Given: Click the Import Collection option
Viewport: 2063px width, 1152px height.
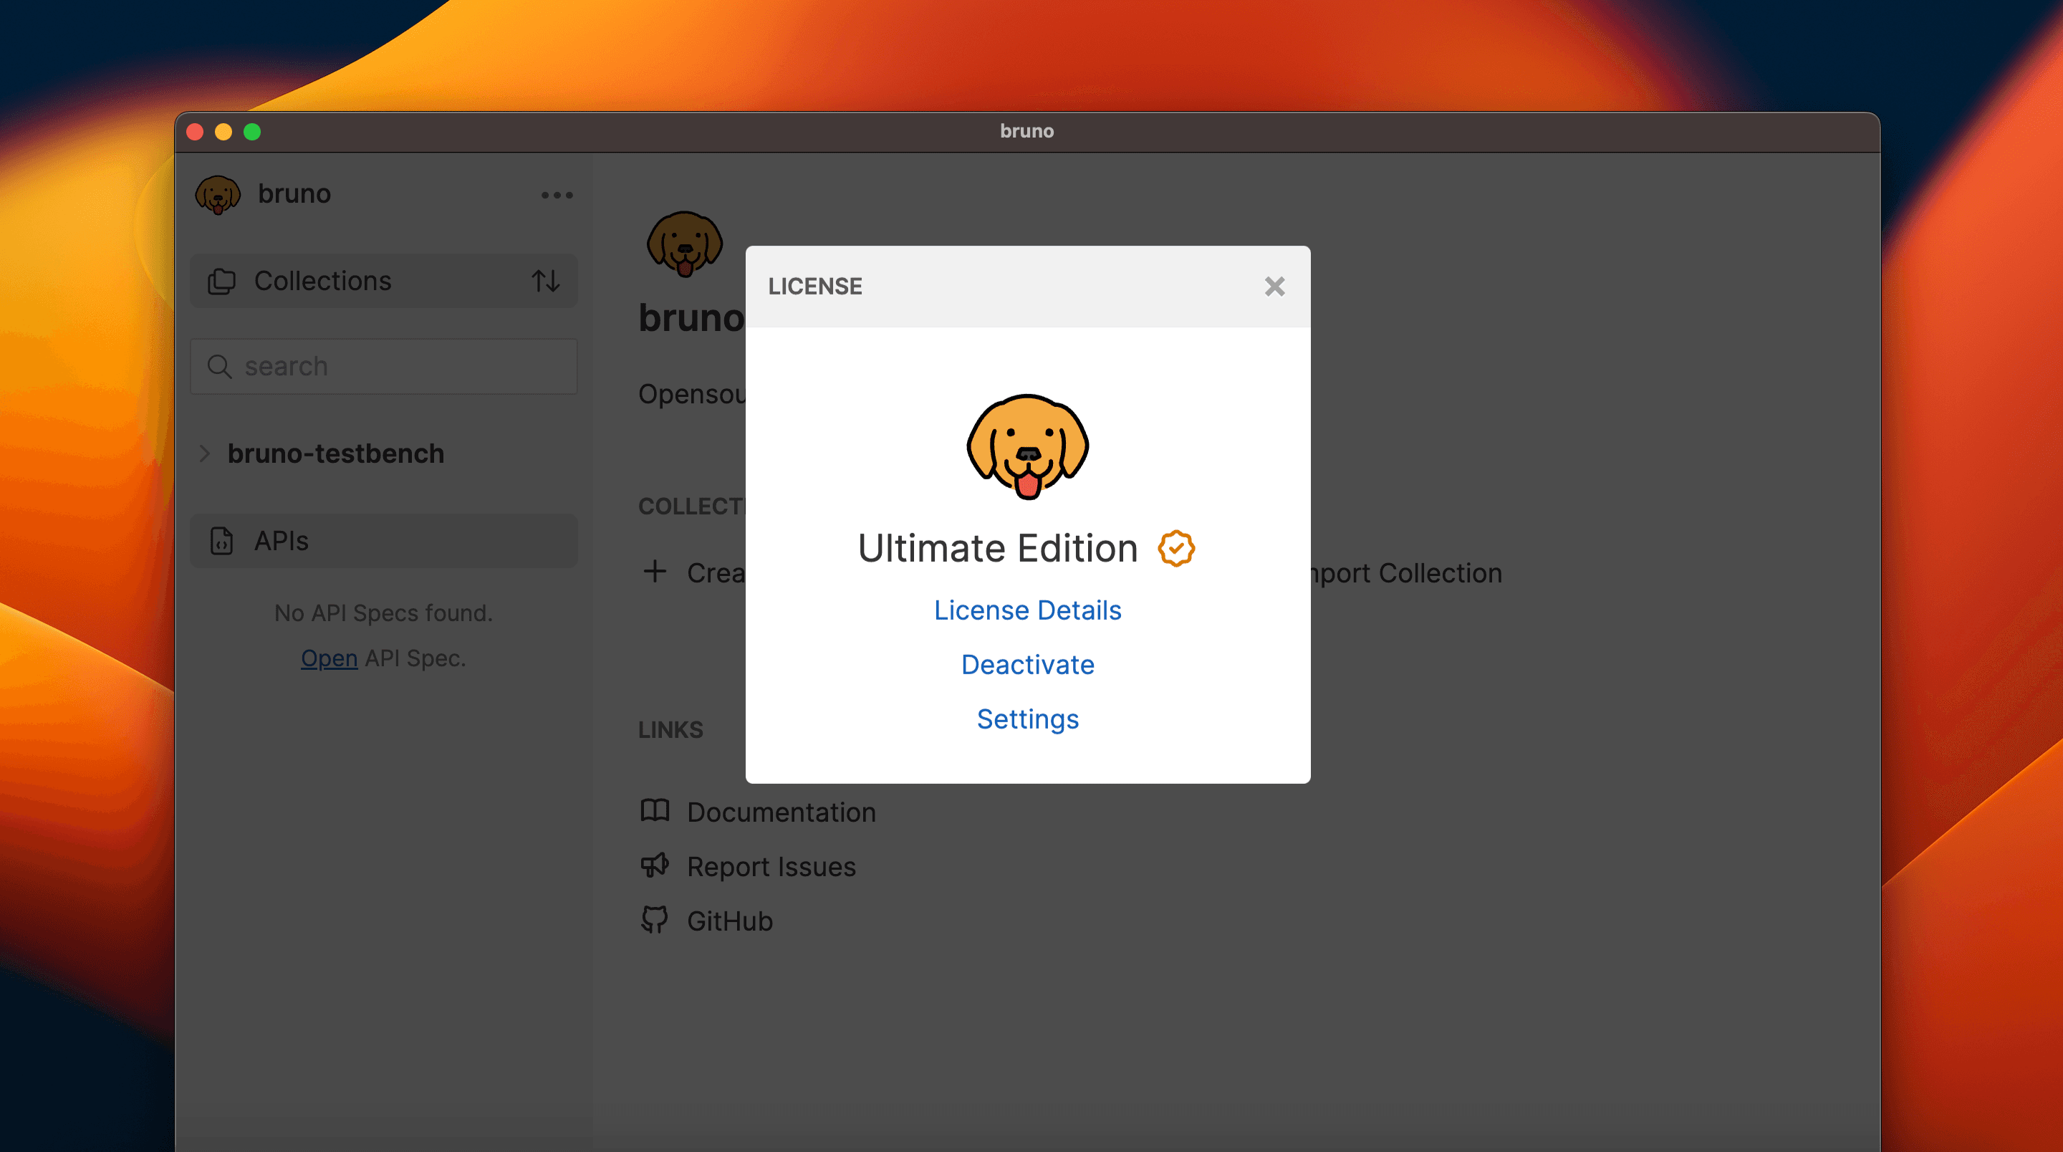Looking at the screenshot, I should 1405,573.
